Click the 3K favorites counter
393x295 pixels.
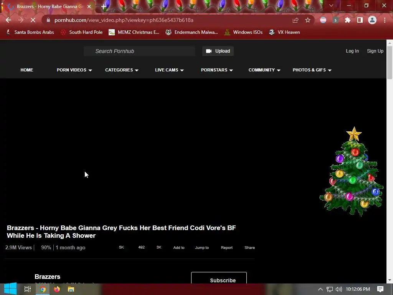pos(159,247)
